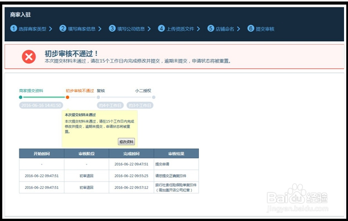Click the 开始时间 column header
Viewport: 348px width, 221px height.
[42, 154]
